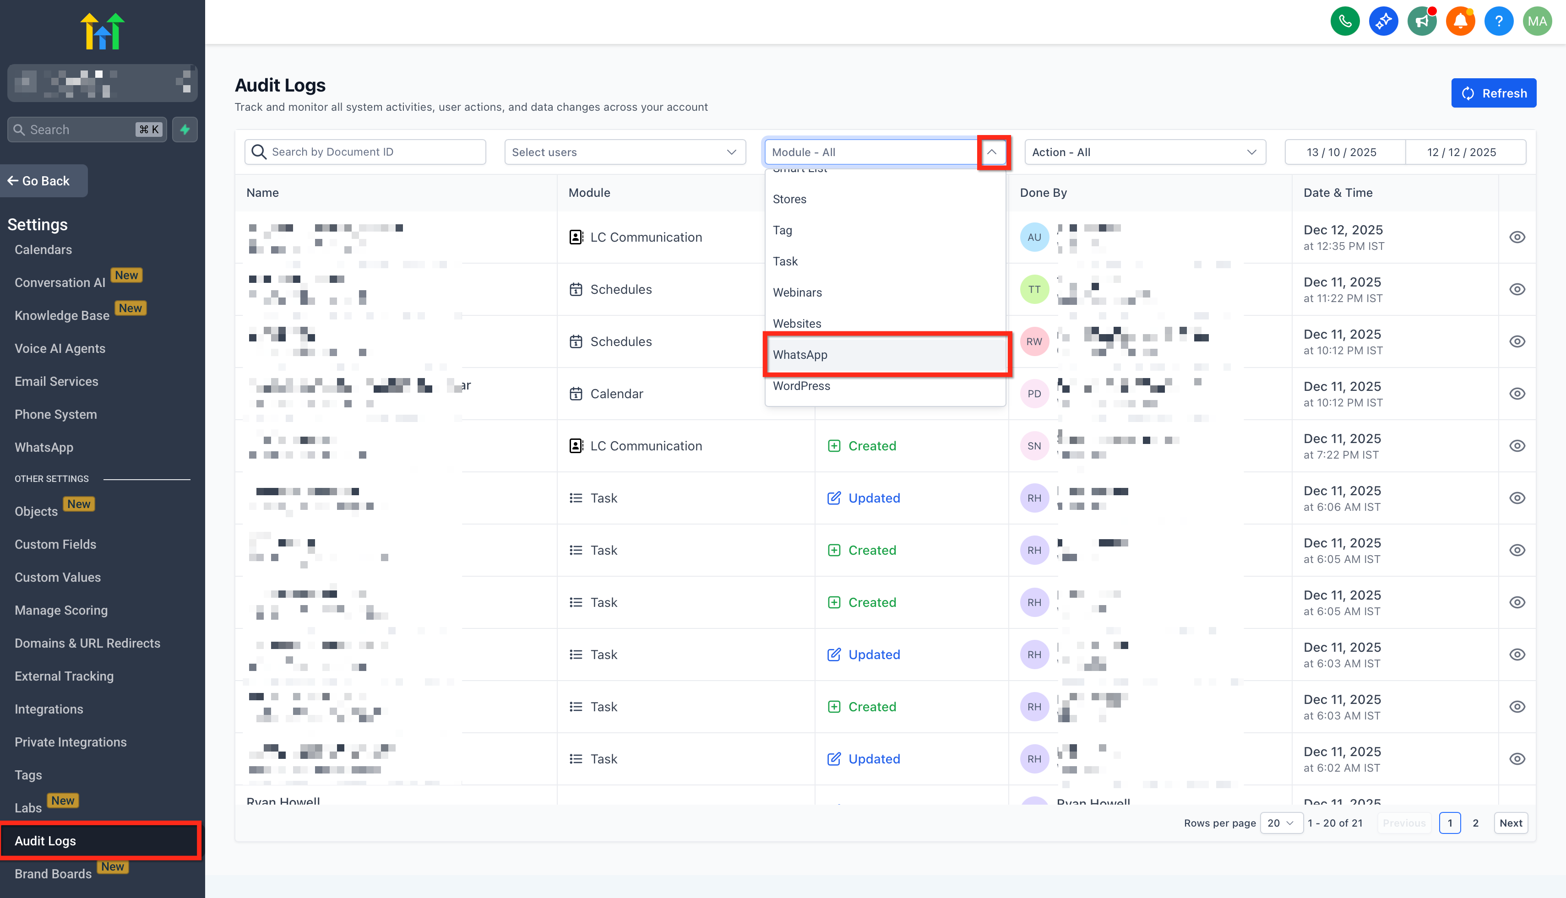View details of Dec 12 12:35 PM log
Screen dimensions: 1566x898
tap(1517, 238)
